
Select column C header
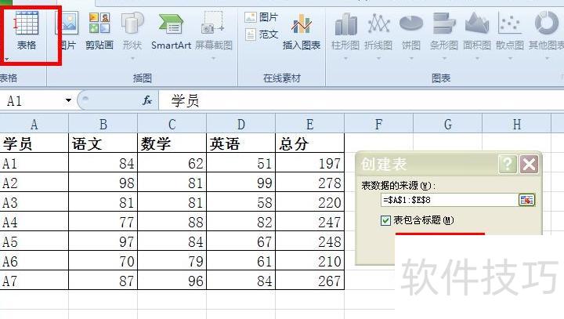point(172,124)
